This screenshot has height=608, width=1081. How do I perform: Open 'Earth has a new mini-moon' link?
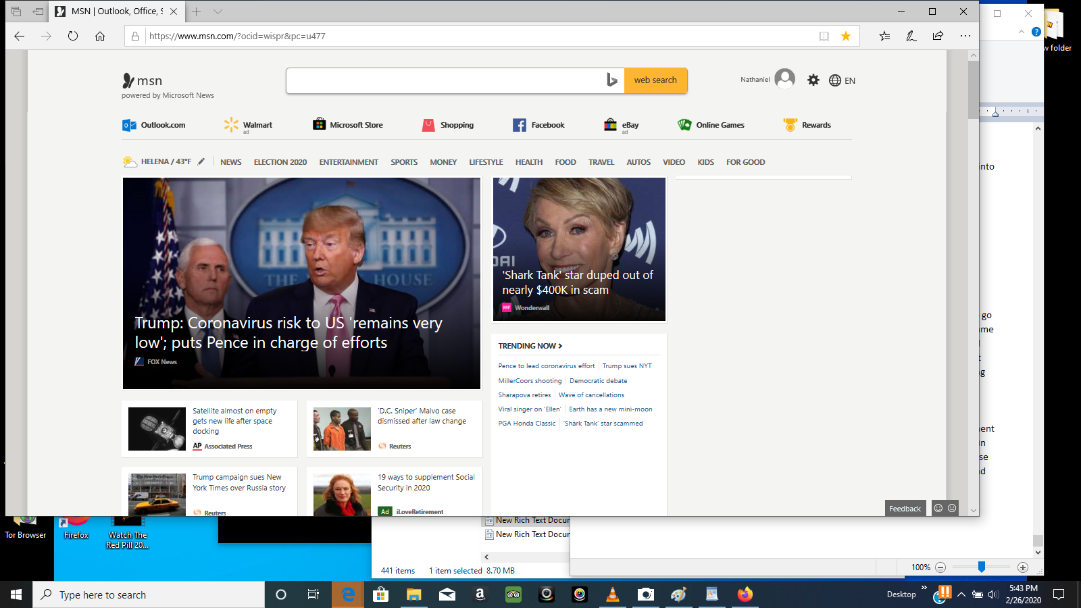(611, 409)
